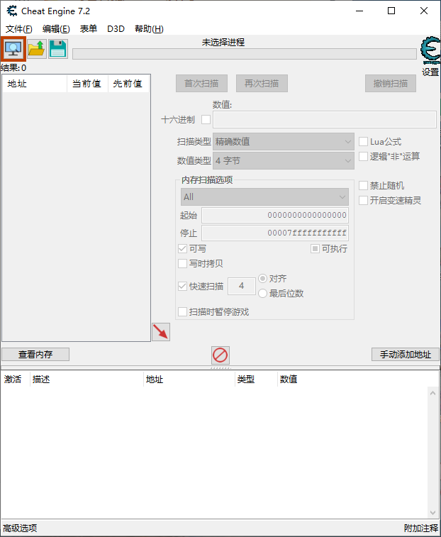Sort results by 地址 column header

(x=35, y=84)
